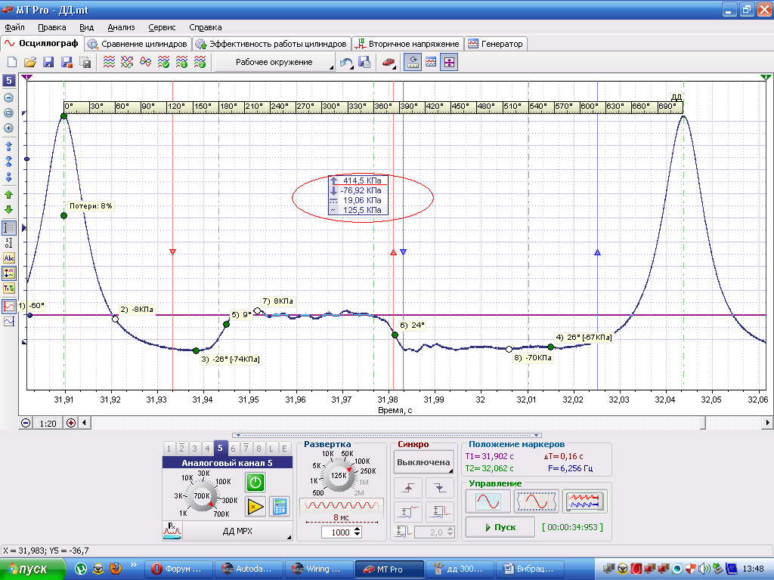Select analog channel tab 6

(x=233, y=449)
